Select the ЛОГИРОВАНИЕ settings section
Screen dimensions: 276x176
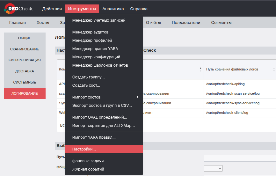(25, 93)
